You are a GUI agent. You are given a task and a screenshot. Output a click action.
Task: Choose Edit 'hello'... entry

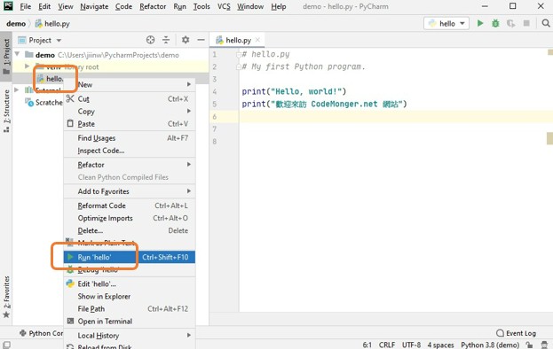point(130,284)
